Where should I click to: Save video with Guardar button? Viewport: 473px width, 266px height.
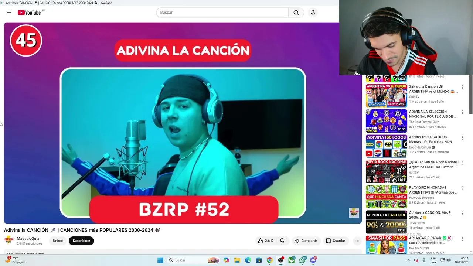coord(336,241)
